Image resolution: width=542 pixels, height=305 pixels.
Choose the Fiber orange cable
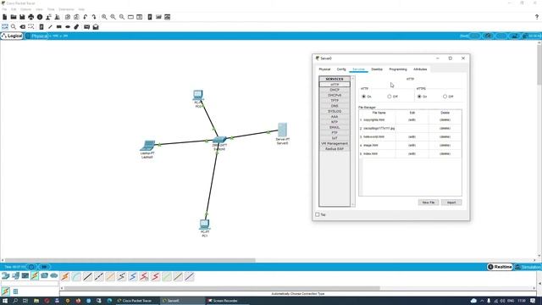coord(110,276)
